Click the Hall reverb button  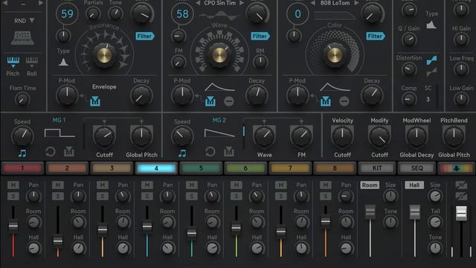(x=414, y=185)
